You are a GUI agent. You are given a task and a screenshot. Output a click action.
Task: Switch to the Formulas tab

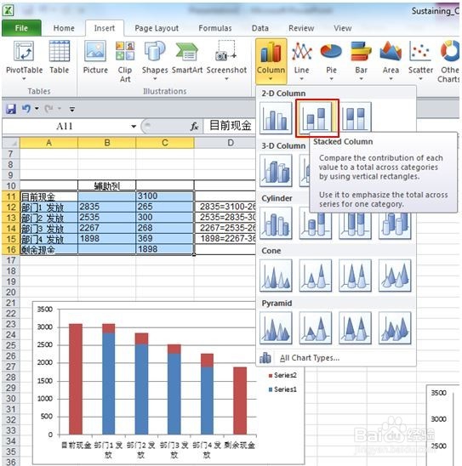(215, 28)
